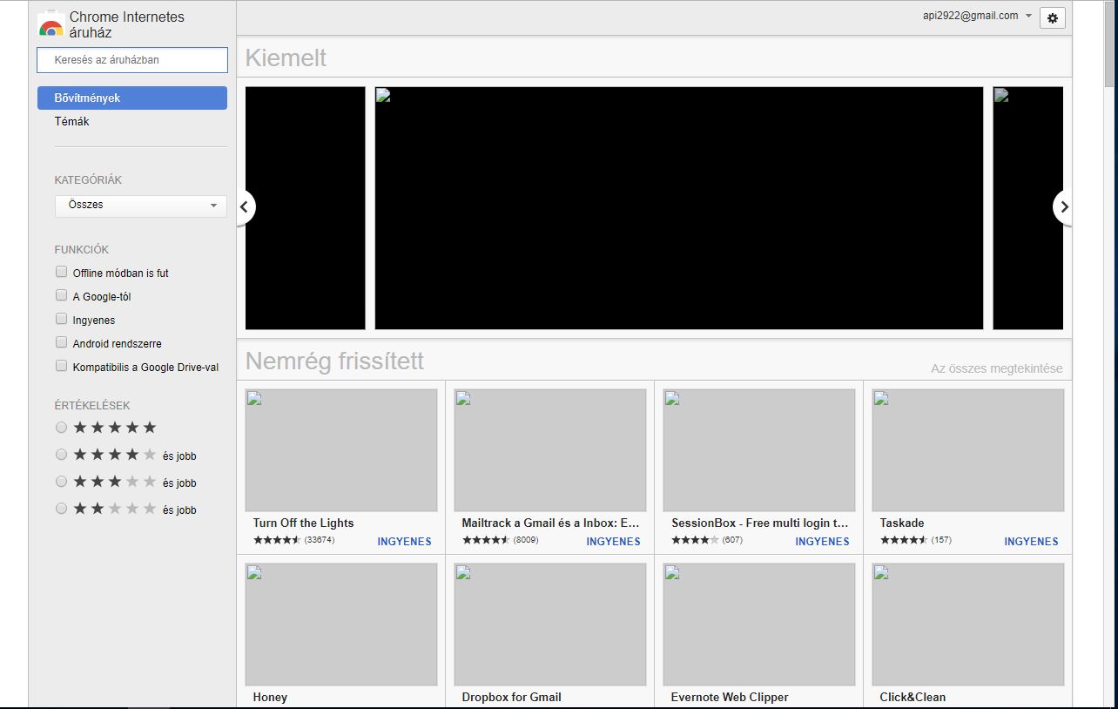Viewport: 1118px width, 709px height.
Task: Click the Turn Off the Lights star rating
Action: (277, 540)
